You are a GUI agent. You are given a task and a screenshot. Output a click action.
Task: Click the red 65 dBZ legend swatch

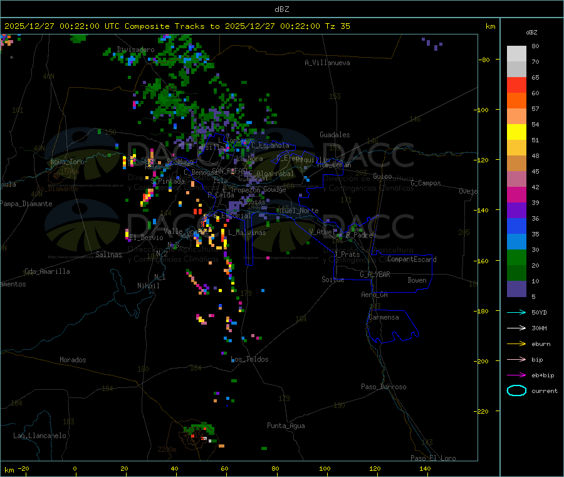pos(516,85)
